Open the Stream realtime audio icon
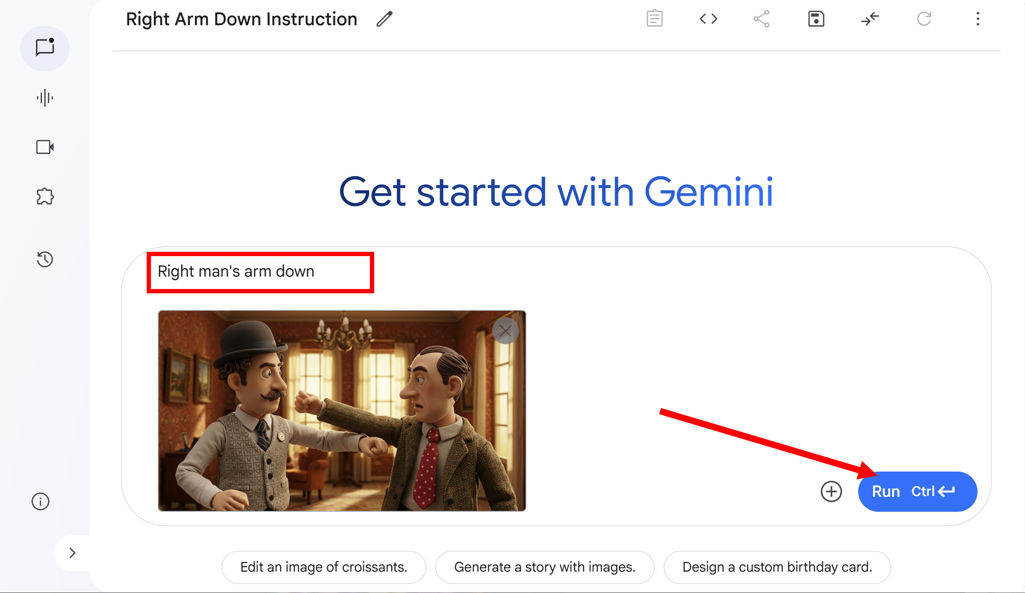 (x=45, y=98)
